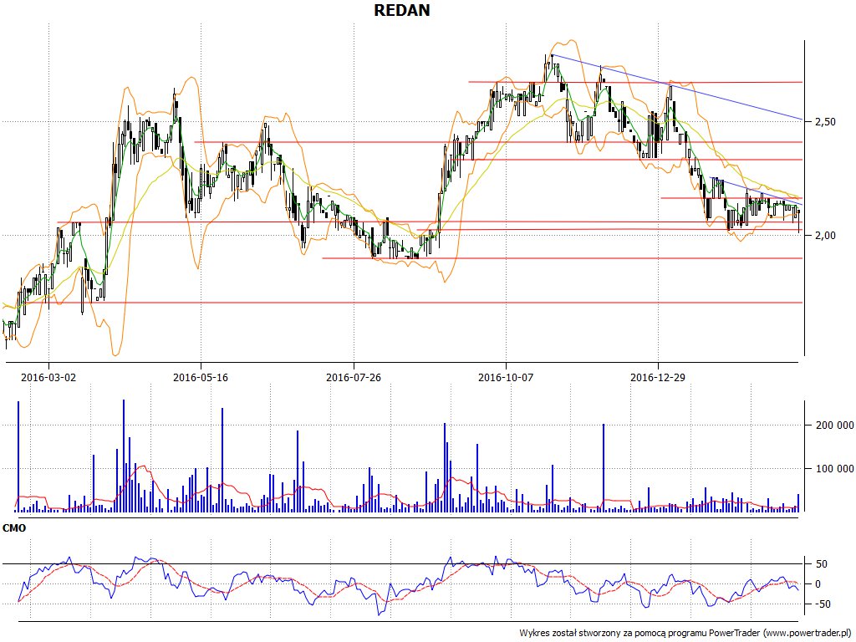Click the CMO axis value 50

[821, 564]
